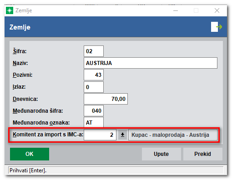
Task: Click the Pozivni: label
Action: [23, 75]
